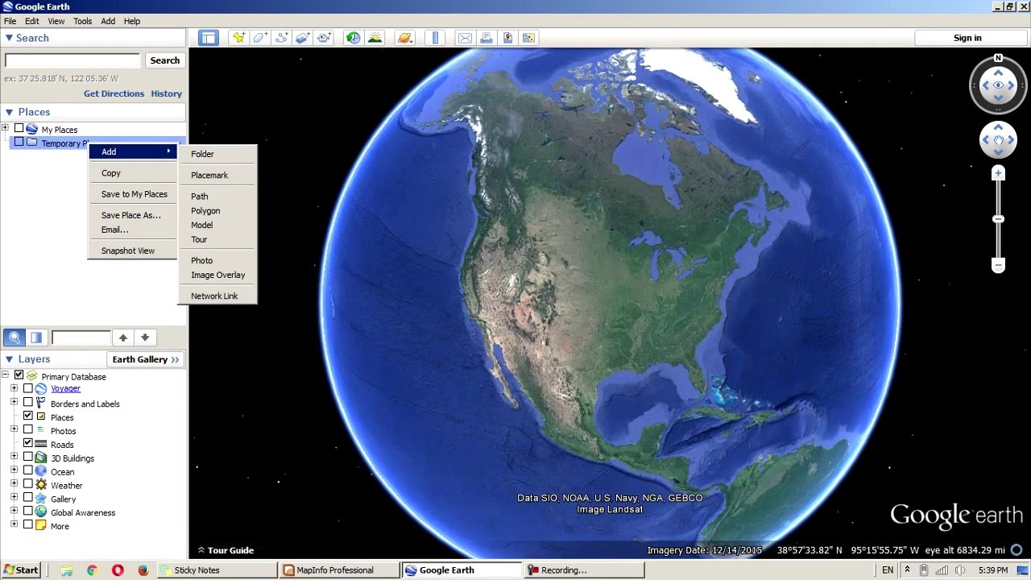
Task: Select Save to My Places context item
Action: click(x=135, y=194)
